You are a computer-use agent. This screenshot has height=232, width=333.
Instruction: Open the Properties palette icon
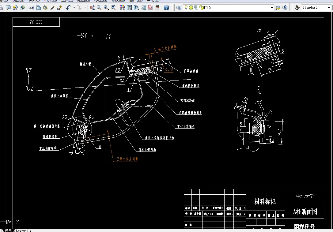coord(122,8)
